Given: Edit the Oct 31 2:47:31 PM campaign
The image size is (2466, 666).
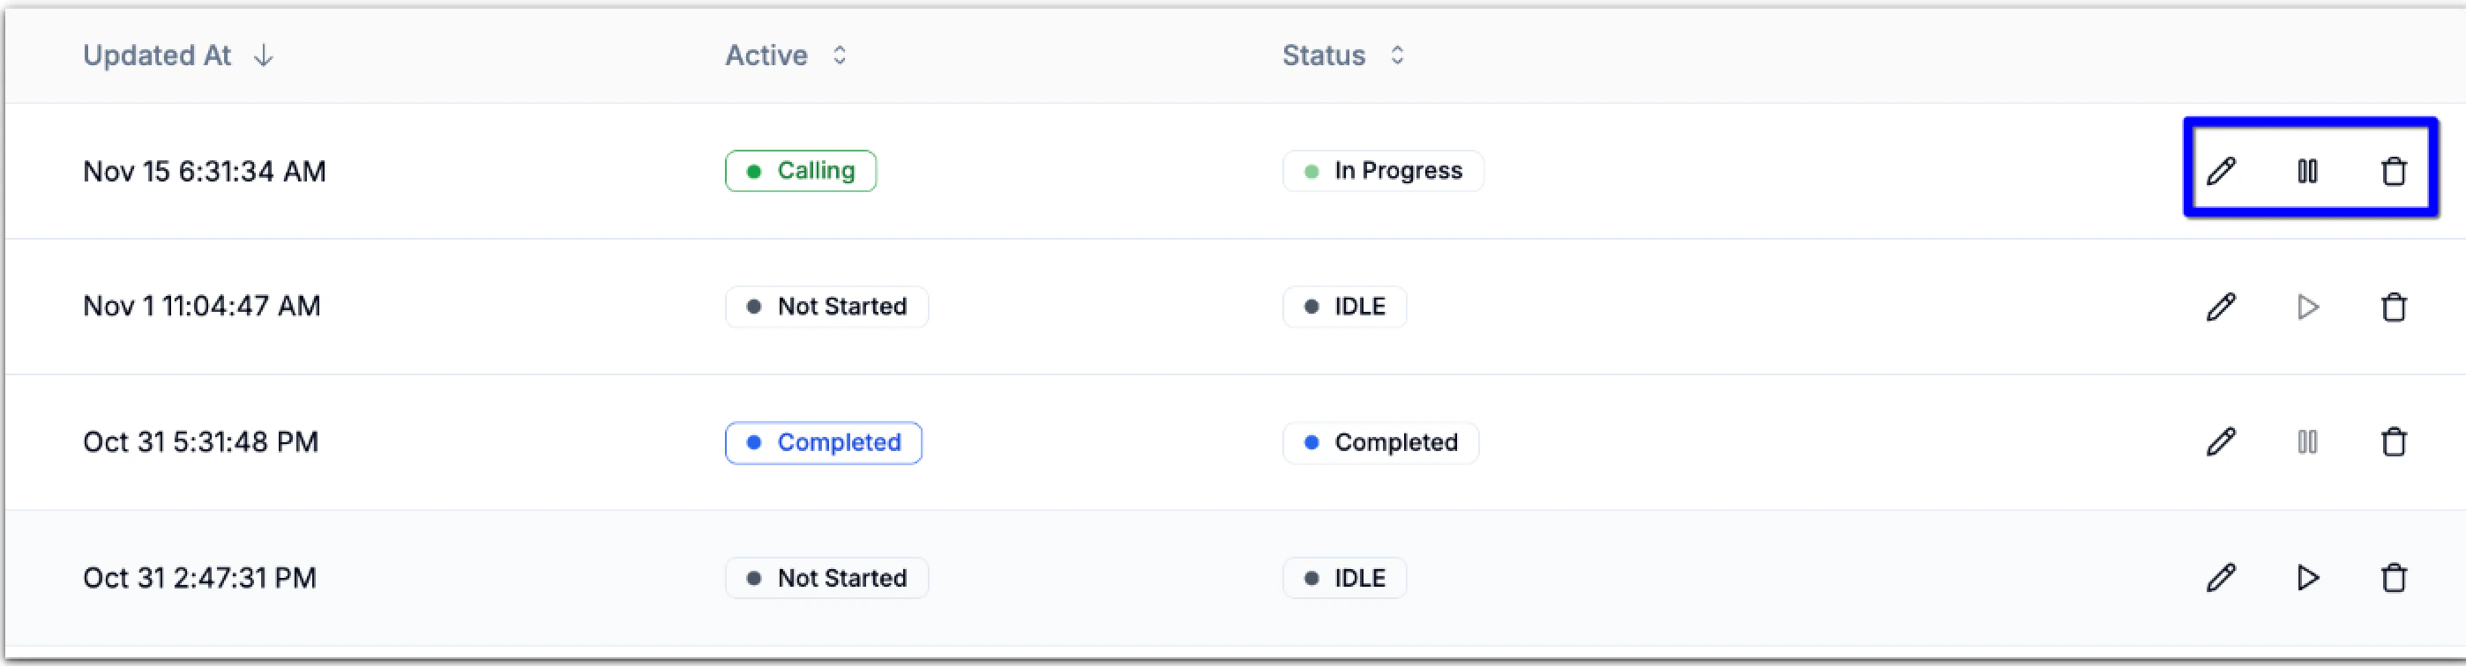Looking at the screenshot, I should [2221, 577].
